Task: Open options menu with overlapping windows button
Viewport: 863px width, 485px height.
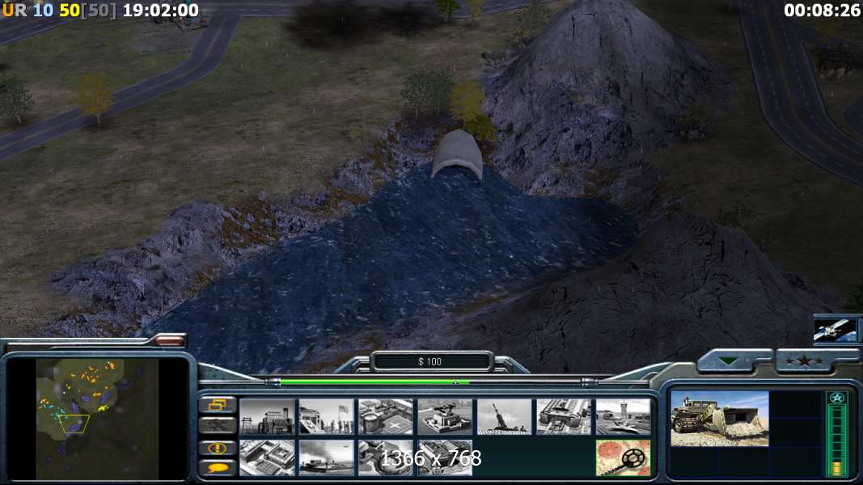Action: [218, 405]
